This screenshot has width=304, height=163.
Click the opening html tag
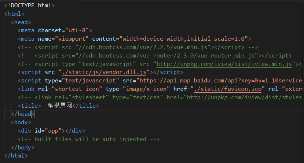coord(14,14)
